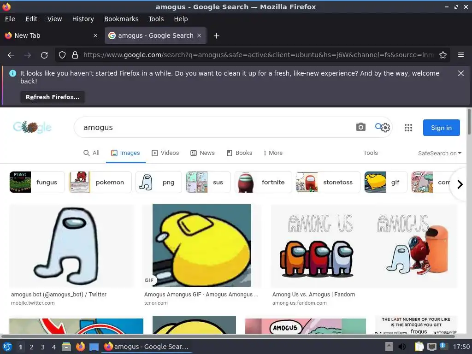472x354 pixels.
Task: Click the white amogus image thumbnail
Action: pos(71,246)
